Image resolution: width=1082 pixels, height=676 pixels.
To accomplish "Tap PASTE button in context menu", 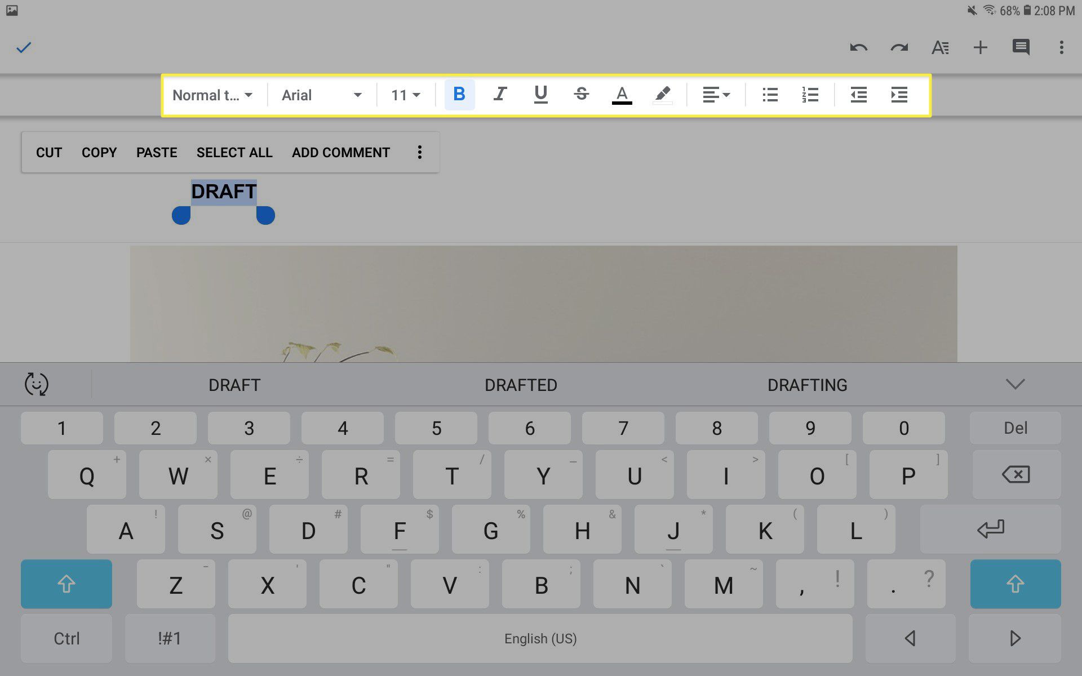I will pyautogui.click(x=157, y=152).
